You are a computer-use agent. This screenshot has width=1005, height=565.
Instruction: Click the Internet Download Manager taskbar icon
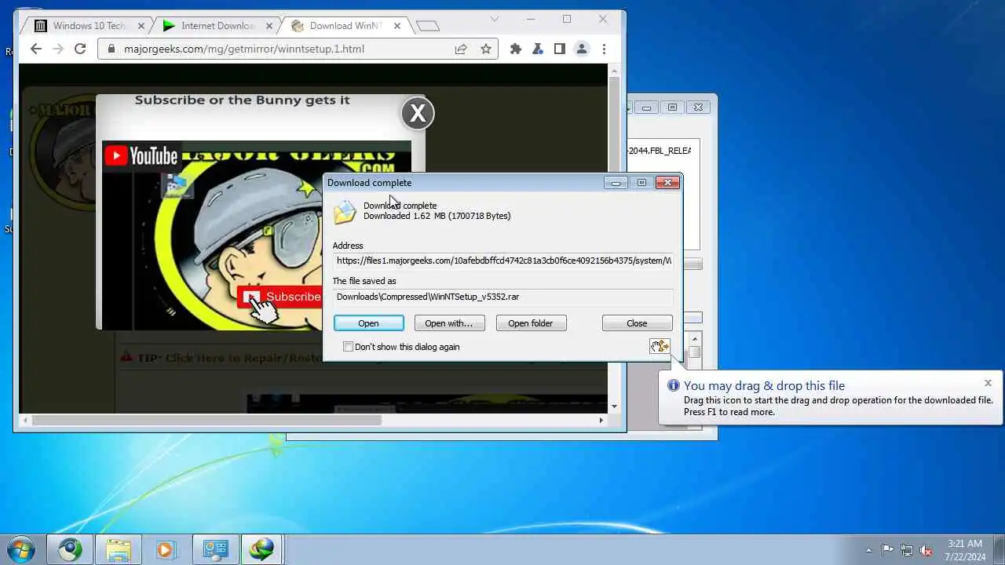click(x=261, y=549)
